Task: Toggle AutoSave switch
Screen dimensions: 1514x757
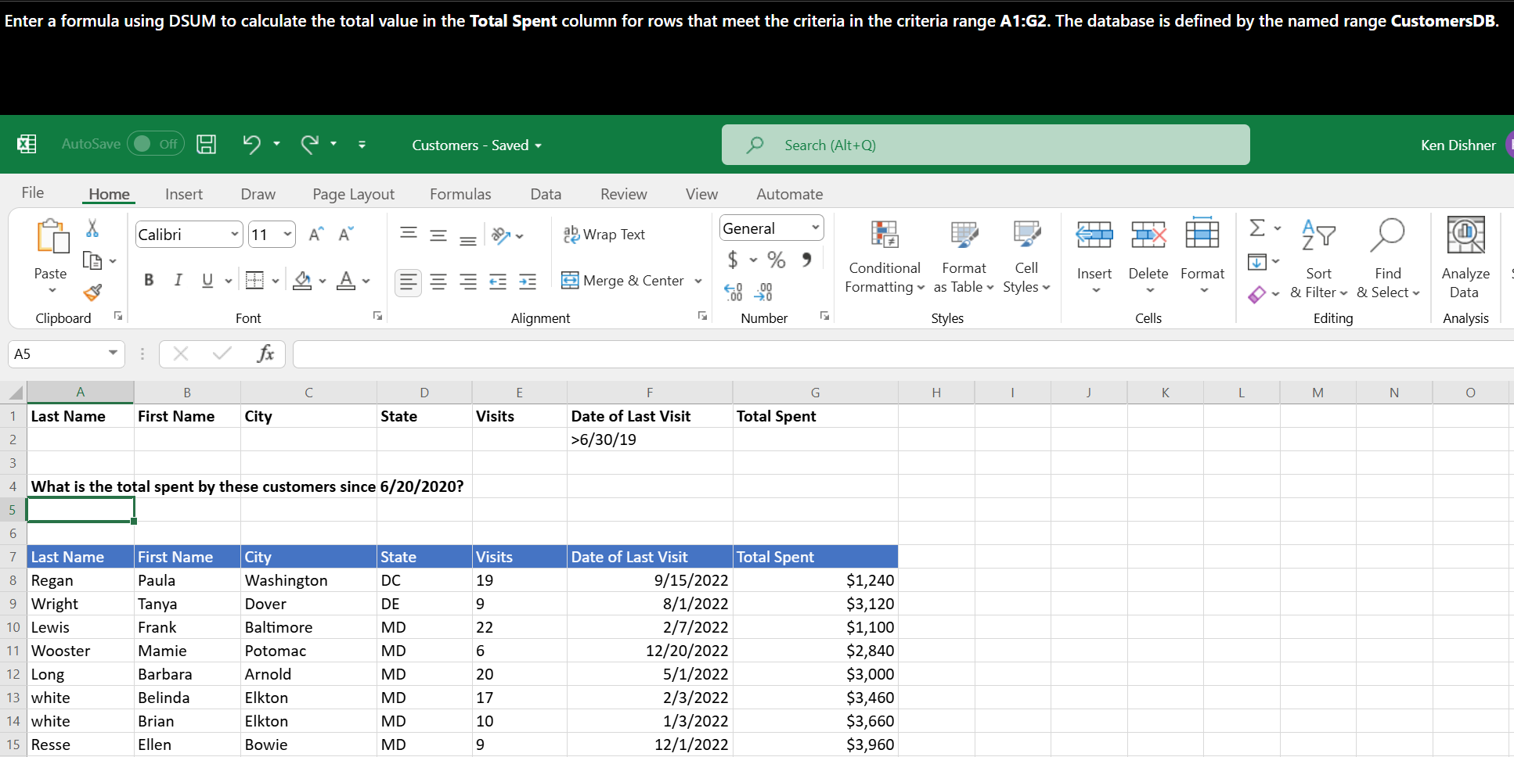Action: [x=155, y=144]
